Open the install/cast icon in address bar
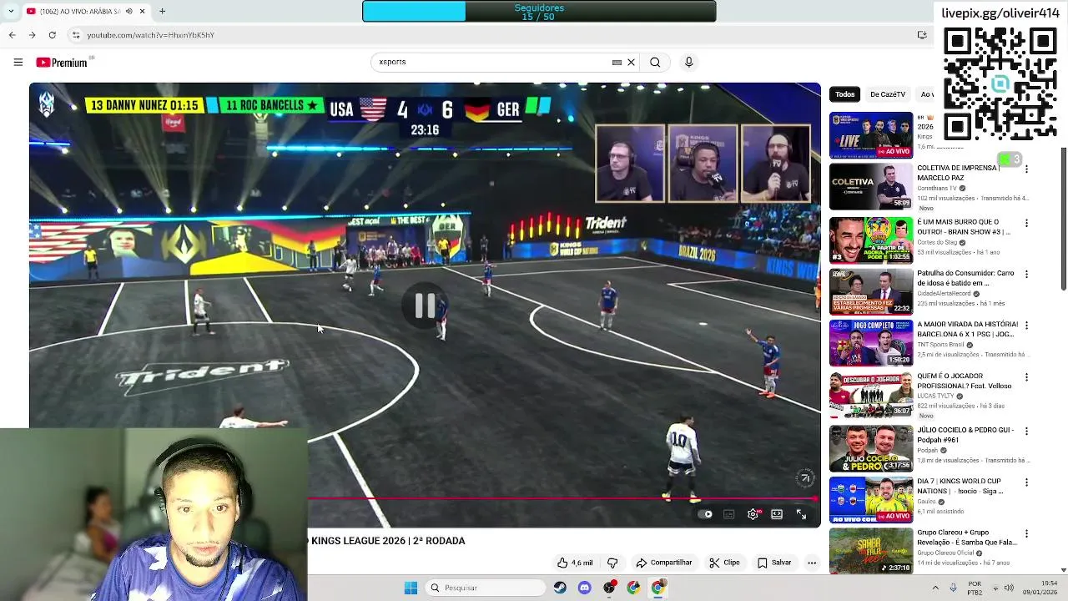This screenshot has width=1068, height=601. point(922,35)
